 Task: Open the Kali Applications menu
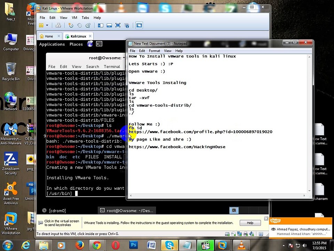click(52, 44)
